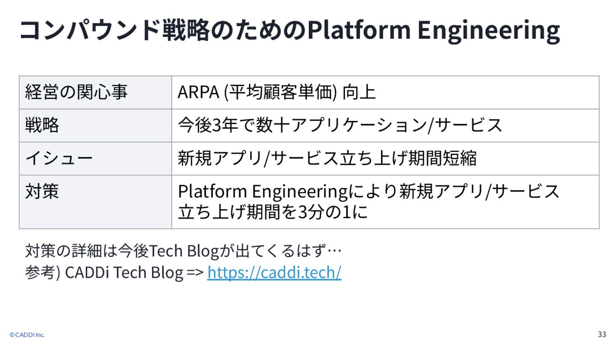Click the 立ち上げ期間を3分の1に text line
The image size is (616, 340).
(273, 212)
